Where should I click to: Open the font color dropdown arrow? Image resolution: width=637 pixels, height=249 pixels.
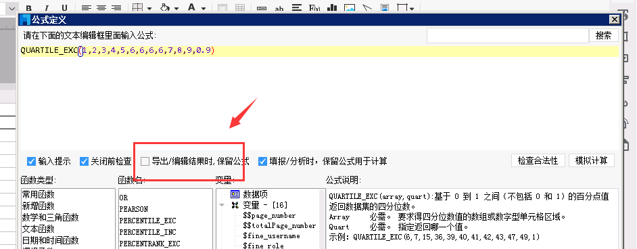[x=203, y=8]
